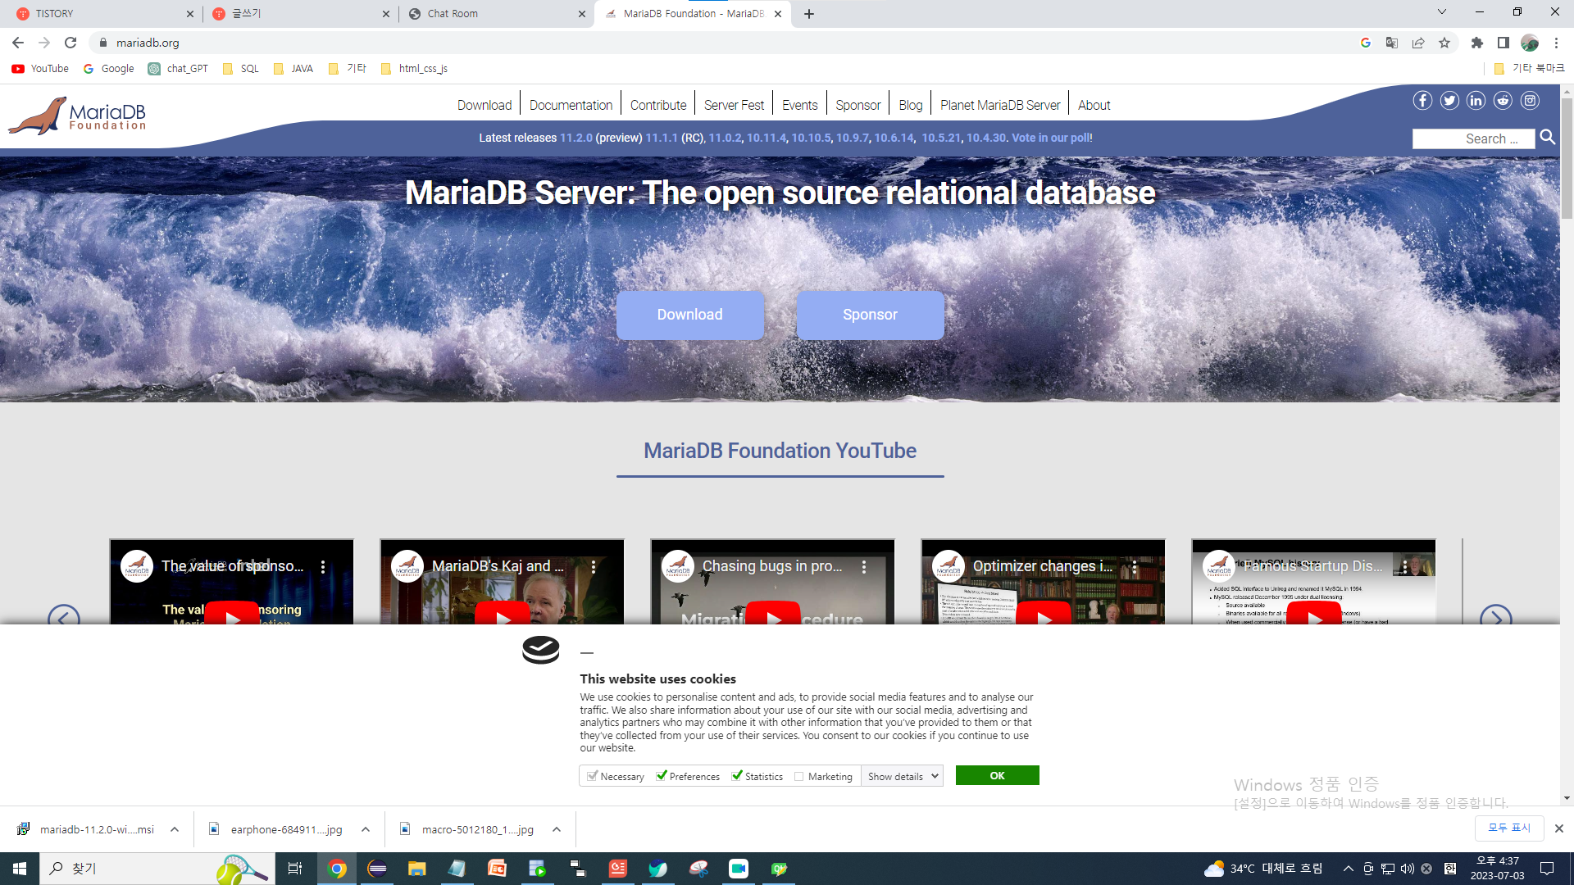Expand Show details cookie dropdown
The height and width of the screenshot is (885, 1574).
coord(902,776)
